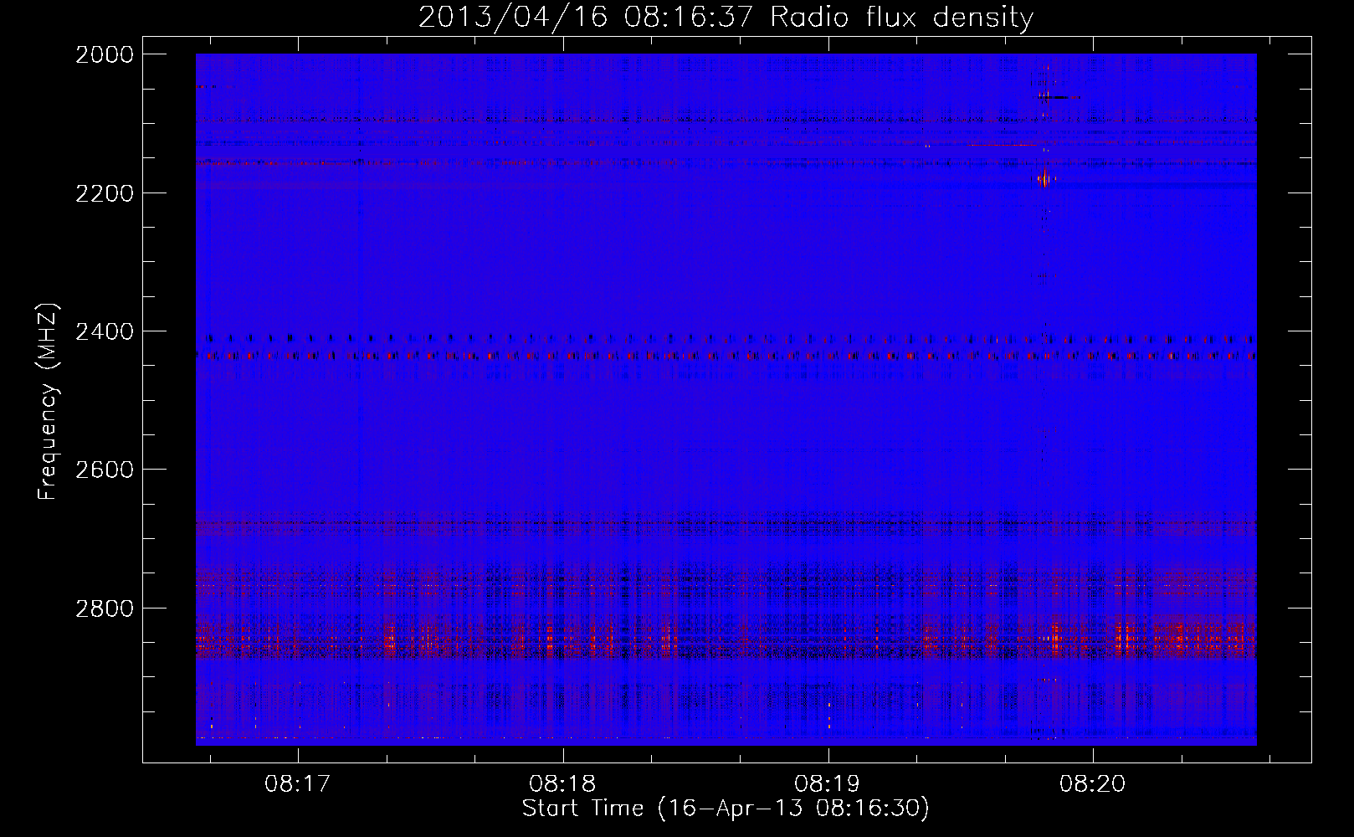Click the plot title '2013/04/16 08:16:37 Radio flux density'
The height and width of the screenshot is (837, 1354).
(x=726, y=17)
